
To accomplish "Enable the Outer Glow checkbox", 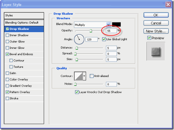I will tap(7, 41).
